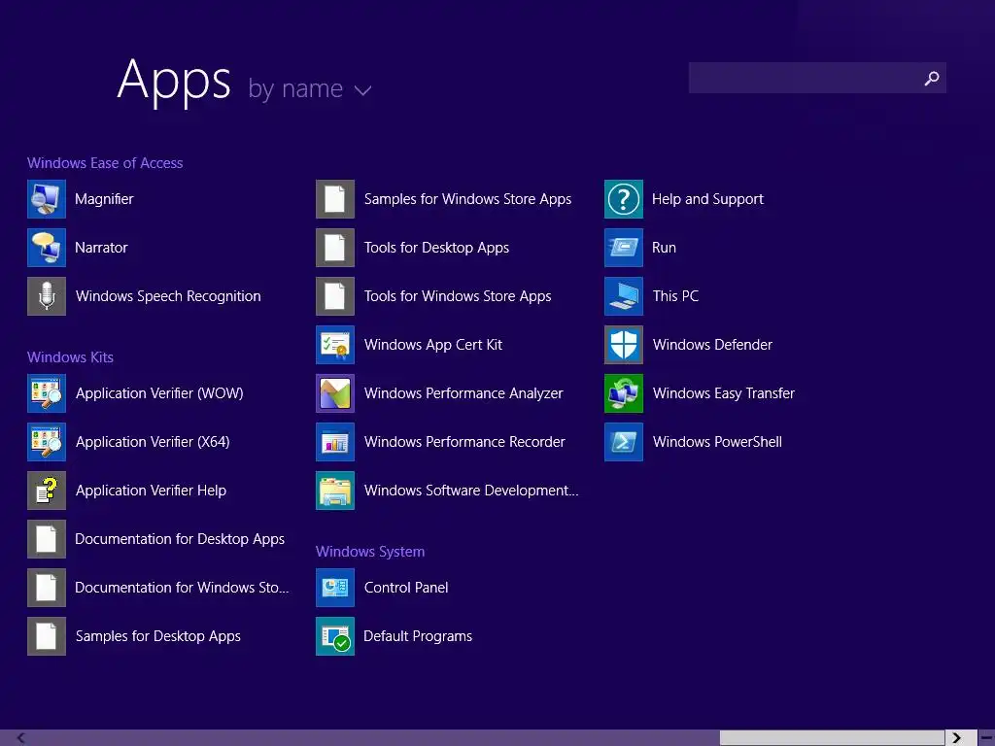
Task: Click the Default Programs icon
Action: (335, 636)
